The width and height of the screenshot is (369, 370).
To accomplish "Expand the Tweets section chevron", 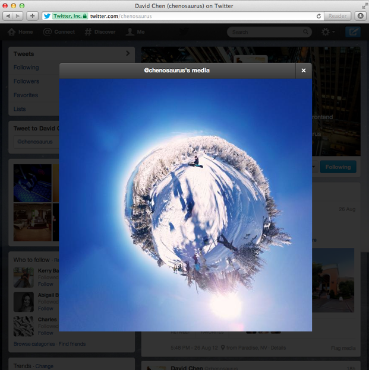I will point(128,53).
